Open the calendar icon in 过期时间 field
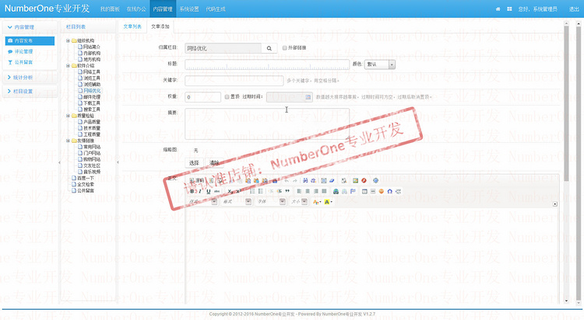 pyautogui.click(x=308, y=97)
